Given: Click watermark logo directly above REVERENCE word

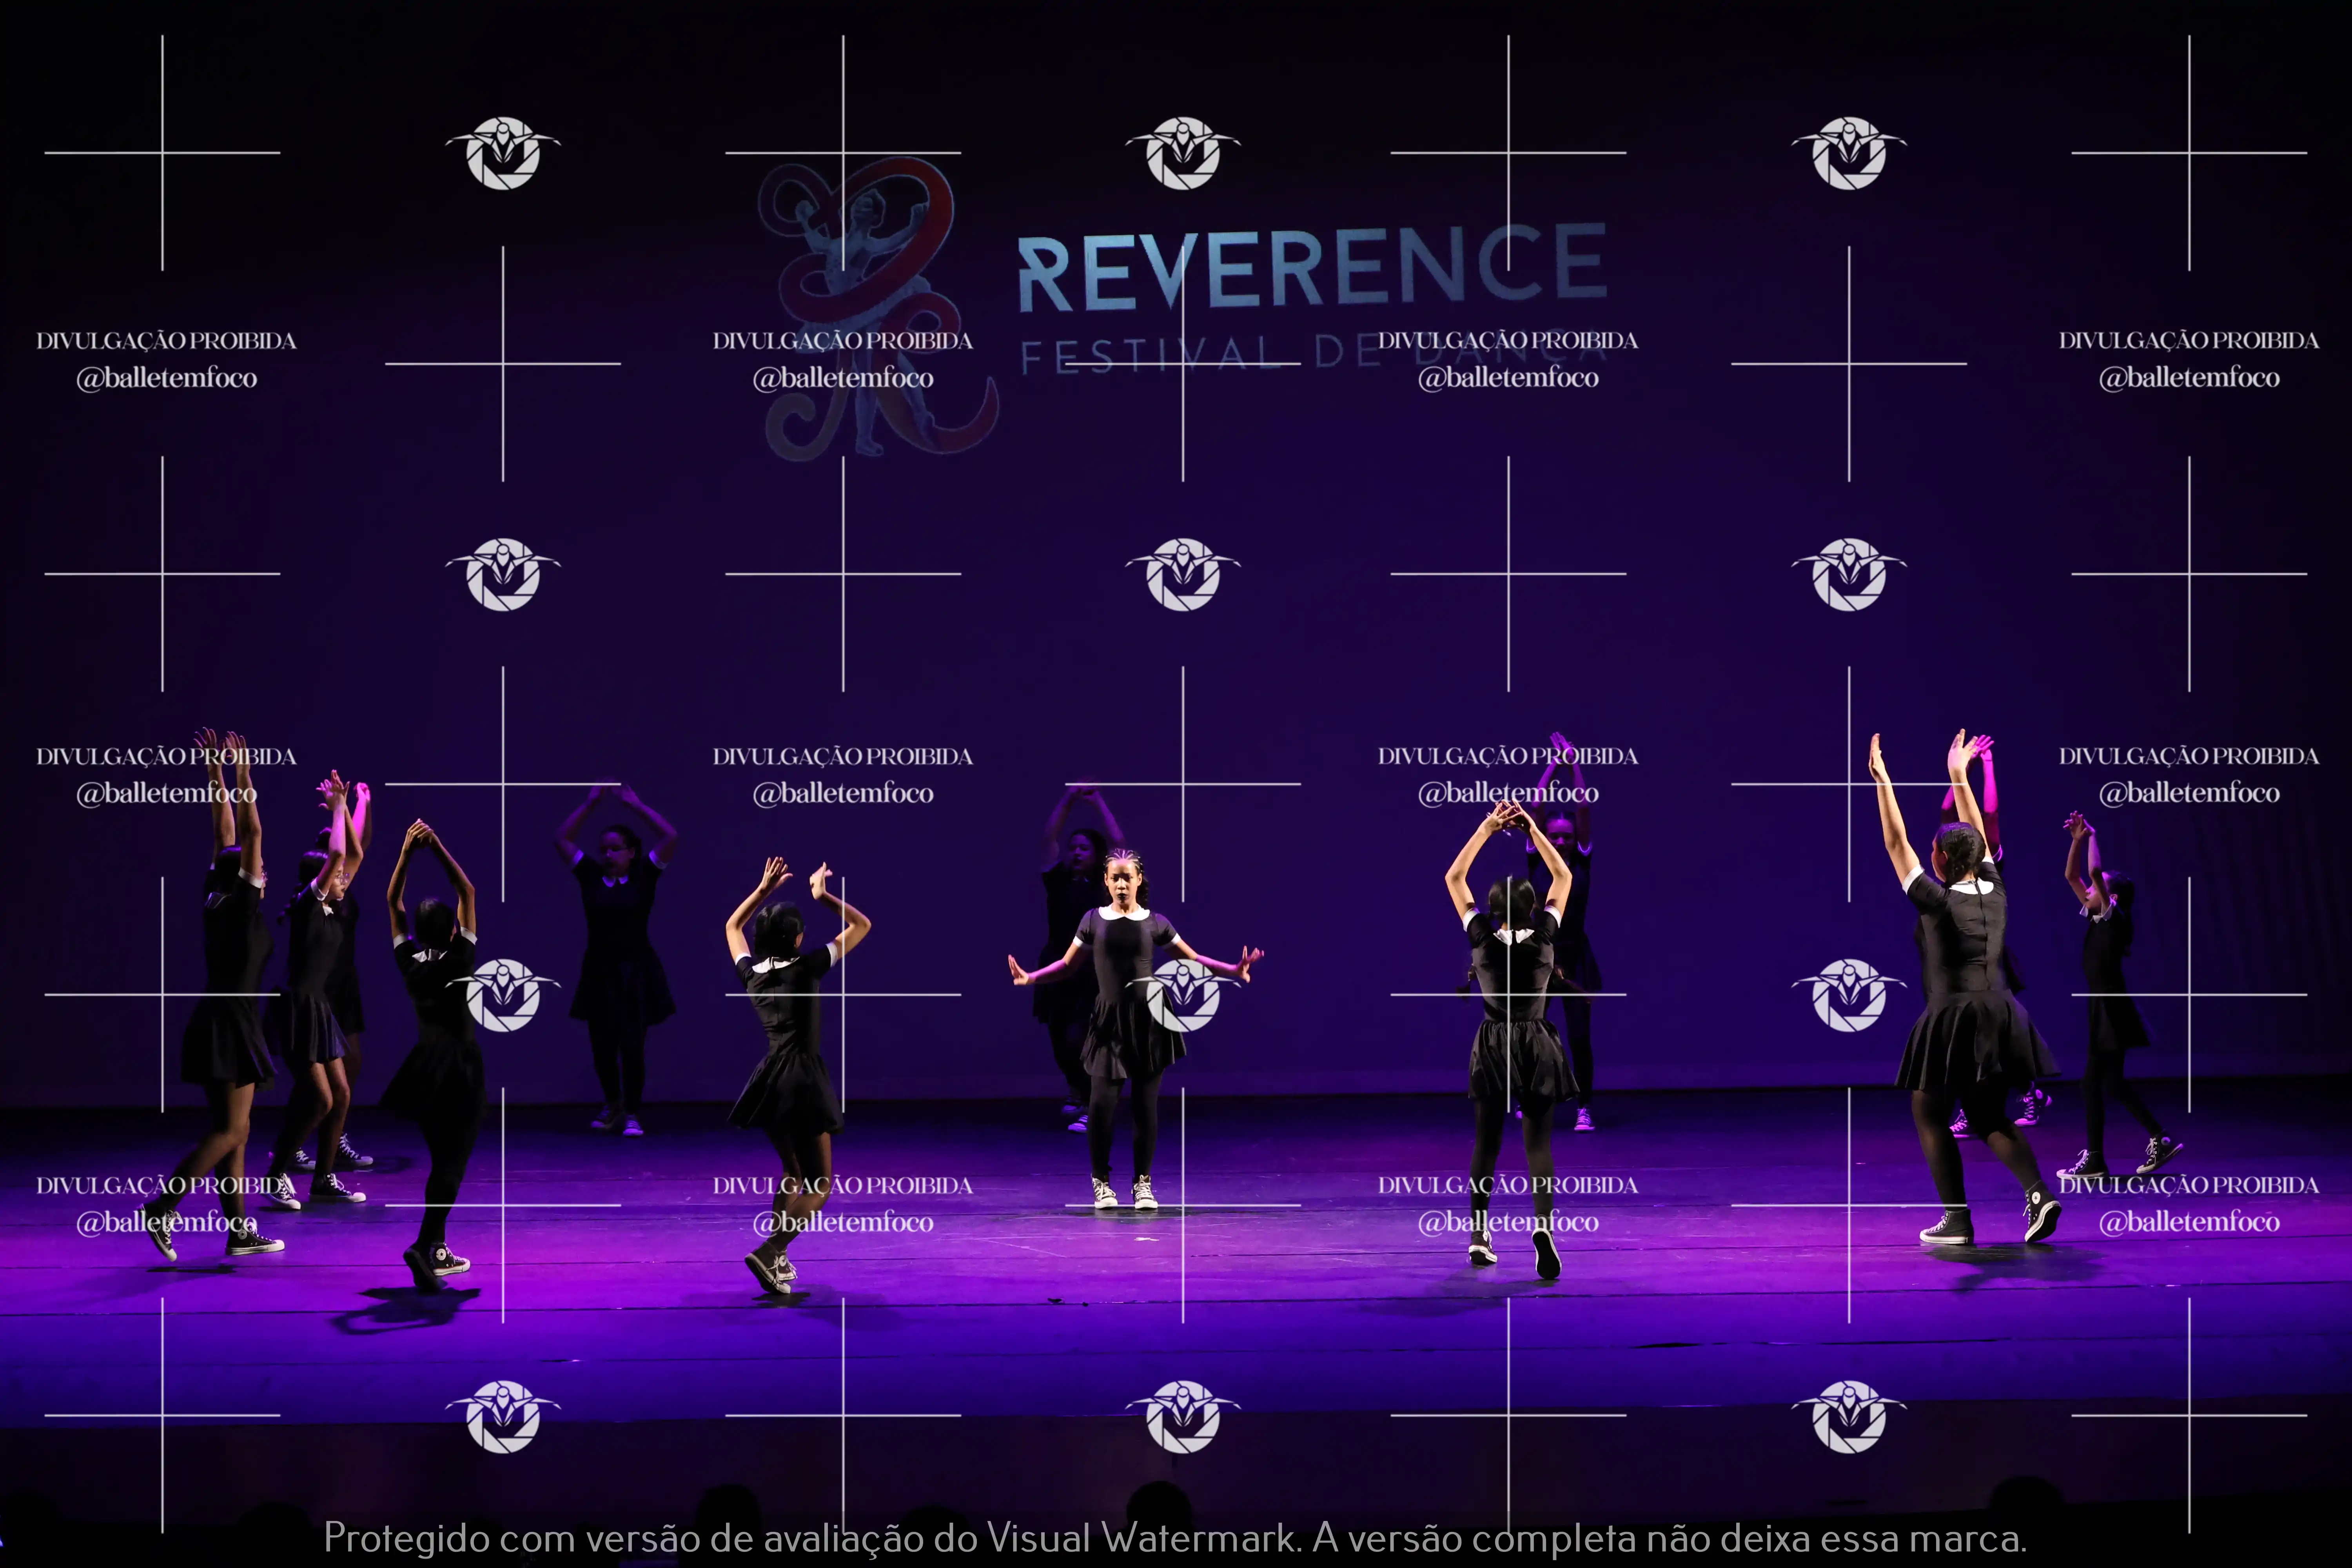Looking at the screenshot, I should coord(1183,153).
